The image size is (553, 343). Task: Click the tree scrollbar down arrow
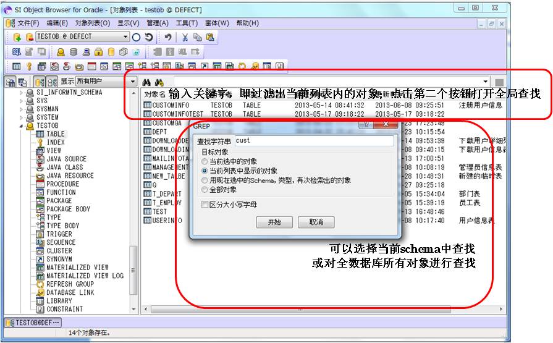[133, 310]
